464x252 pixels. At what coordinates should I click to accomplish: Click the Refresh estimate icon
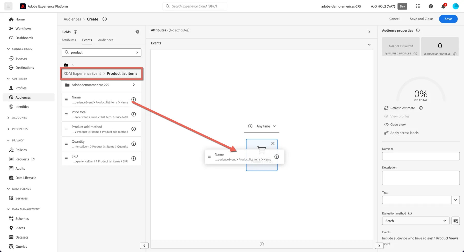pos(386,108)
